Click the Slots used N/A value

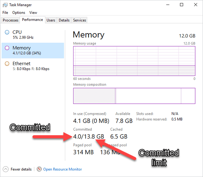click(x=175, y=114)
